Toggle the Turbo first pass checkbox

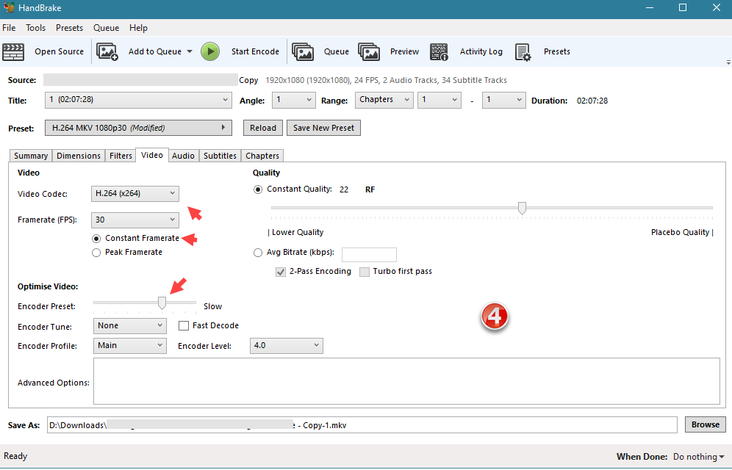[x=365, y=272]
